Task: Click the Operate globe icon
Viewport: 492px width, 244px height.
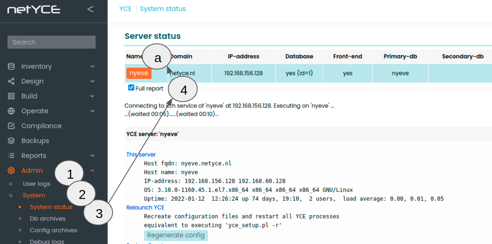Action: coord(11,111)
